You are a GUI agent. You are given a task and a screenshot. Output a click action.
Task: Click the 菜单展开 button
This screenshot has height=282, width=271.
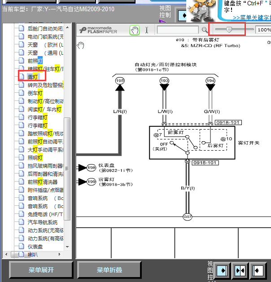[x=41, y=270]
